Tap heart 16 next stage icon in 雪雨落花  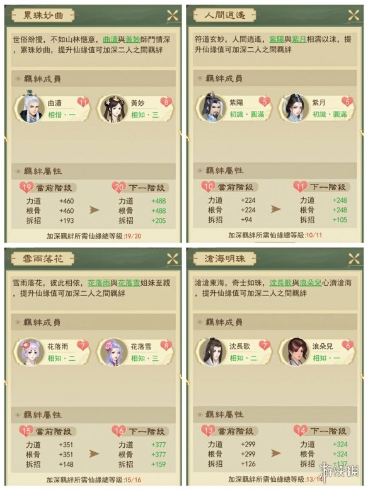[119, 431]
